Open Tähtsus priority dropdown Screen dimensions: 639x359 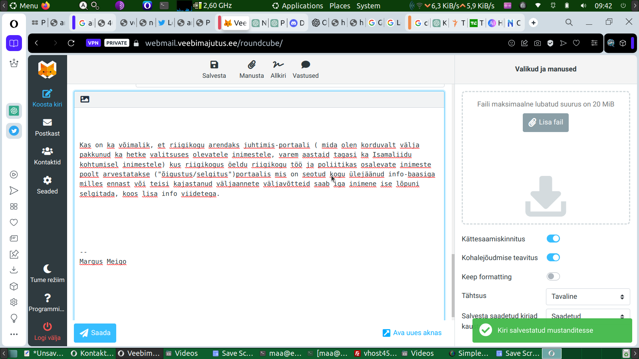(x=588, y=296)
